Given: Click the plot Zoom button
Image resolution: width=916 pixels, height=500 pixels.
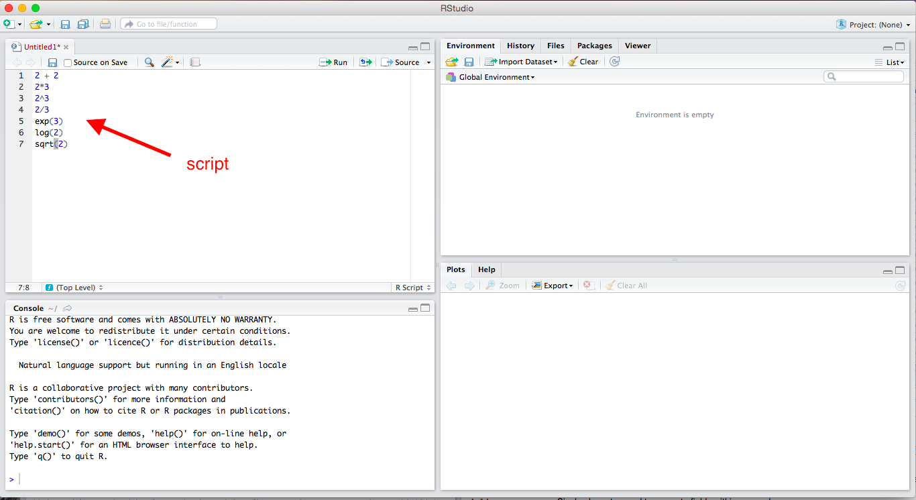Looking at the screenshot, I should coord(503,286).
